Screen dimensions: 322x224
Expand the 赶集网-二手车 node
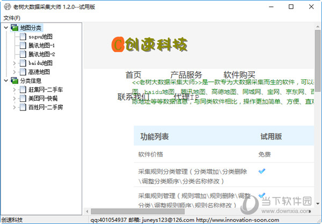[14, 89]
